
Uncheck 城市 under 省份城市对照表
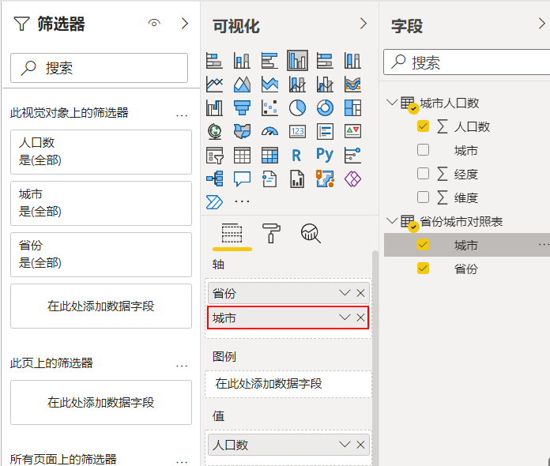pyautogui.click(x=423, y=245)
